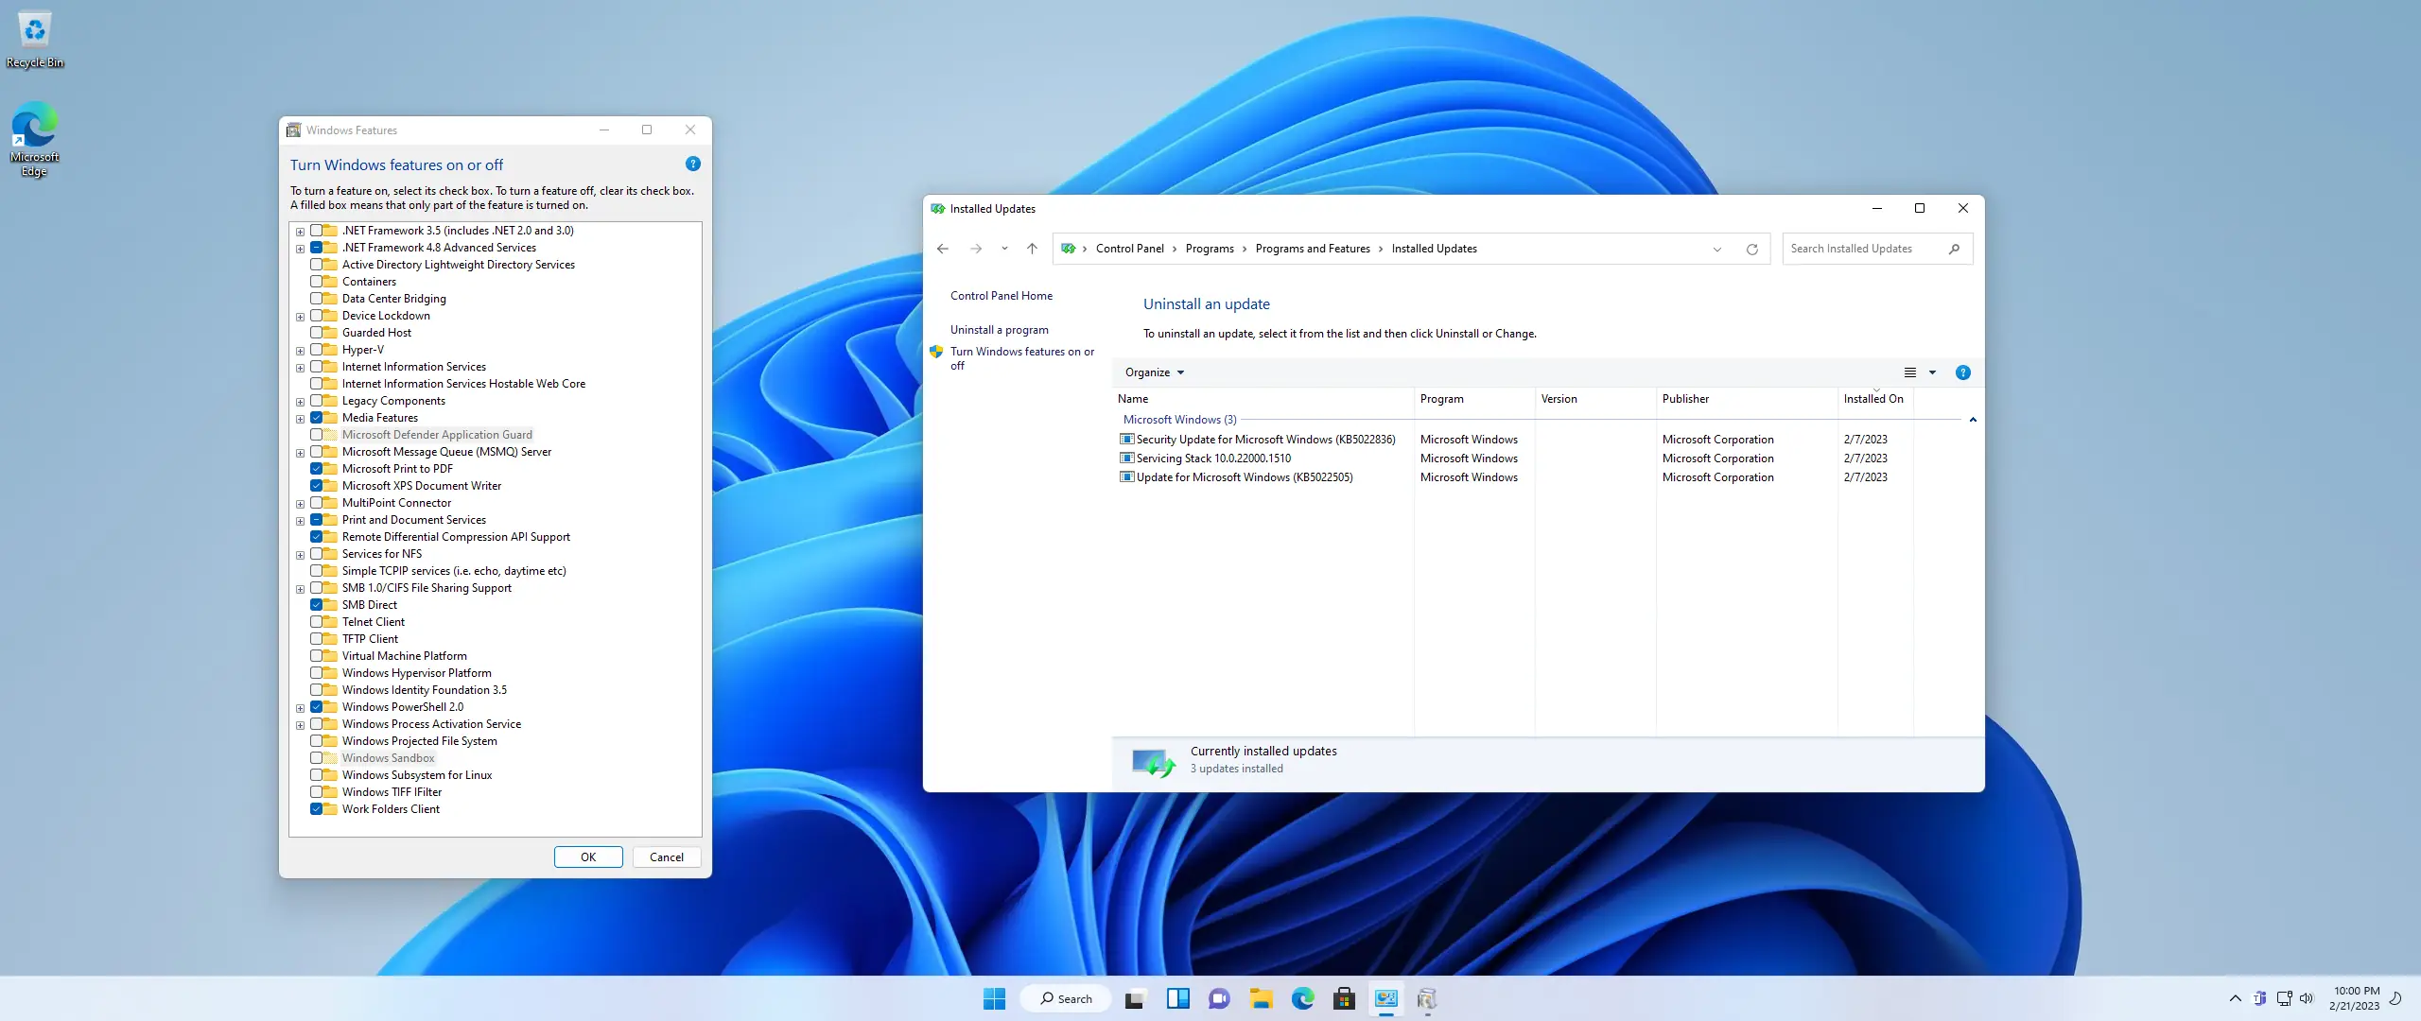The image size is (2421, 1021).
Task: Click Programs in the breadcrumb path
Action: tap(1209, 249)
